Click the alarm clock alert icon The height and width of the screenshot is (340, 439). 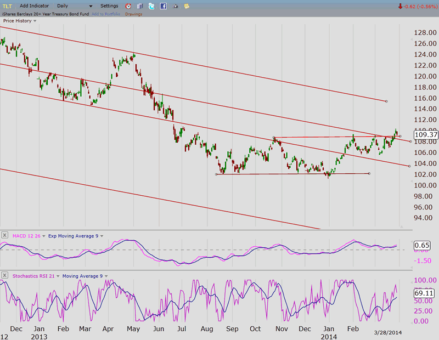click(x=128, y=6)
